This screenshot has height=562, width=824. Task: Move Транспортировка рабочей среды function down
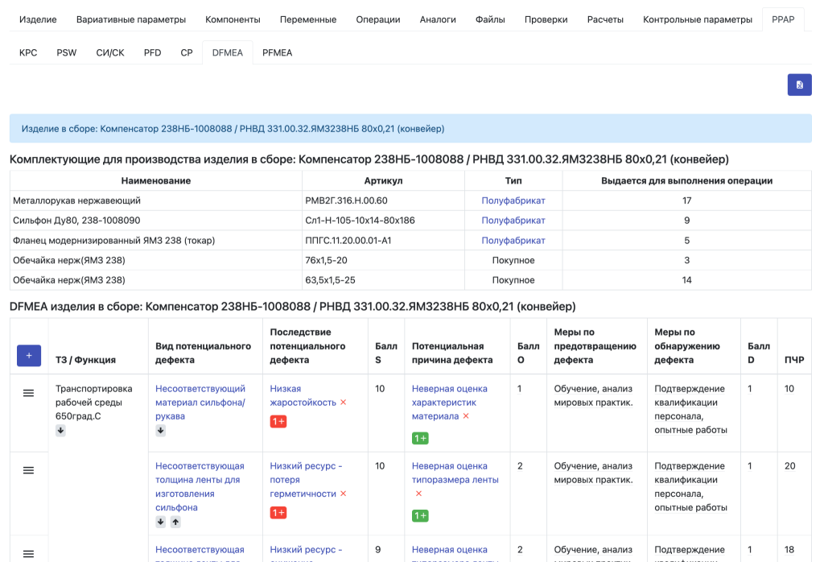(60, 431)
